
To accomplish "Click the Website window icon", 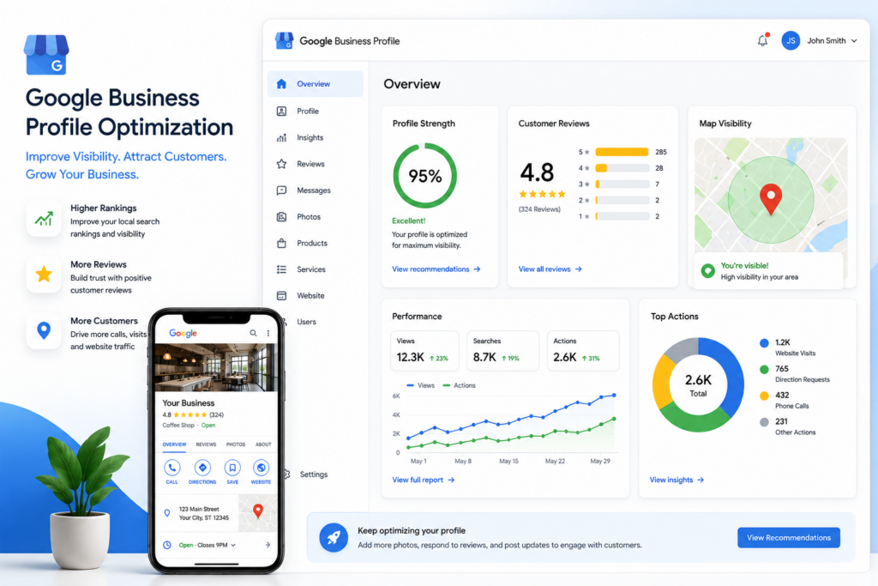I will (281, 295).
